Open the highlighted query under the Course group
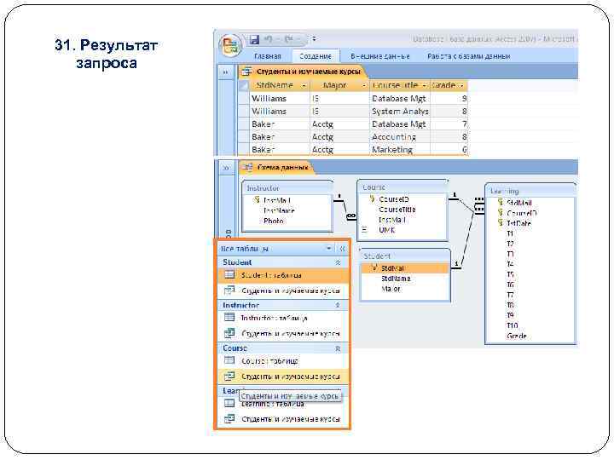 [283, 377]
